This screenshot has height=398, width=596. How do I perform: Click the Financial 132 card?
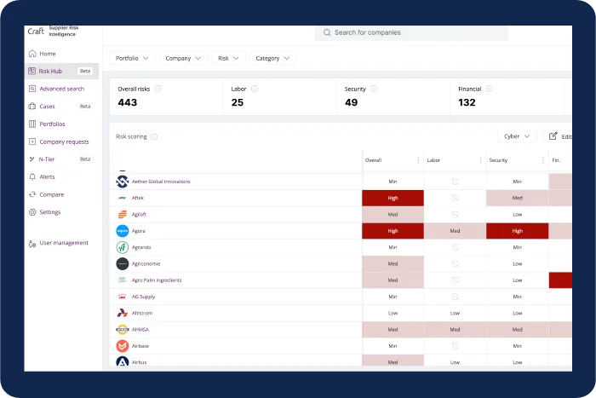507,96
